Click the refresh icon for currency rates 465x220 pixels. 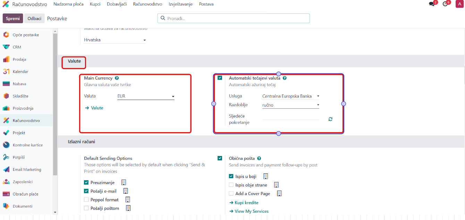point(330,119)
